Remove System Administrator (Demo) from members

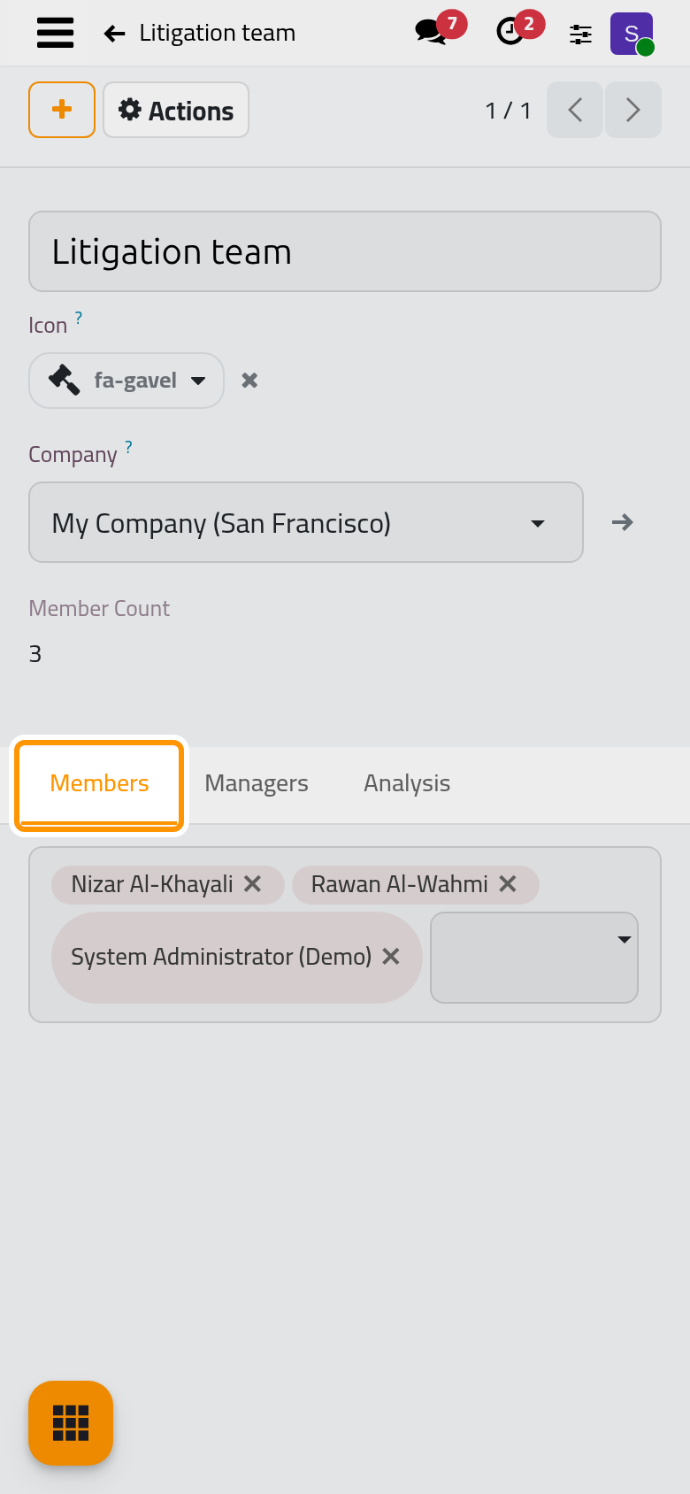pyautogui.click(x=391, y=957)
